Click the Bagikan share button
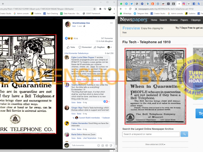Screen dimensions: 203x152 (x=99, y=47)
